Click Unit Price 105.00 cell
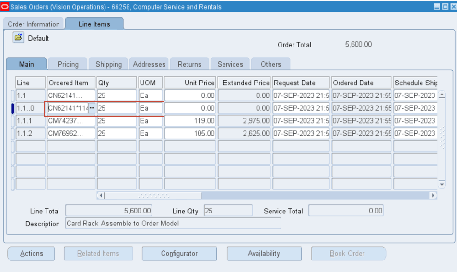 (x=190, y=133)
